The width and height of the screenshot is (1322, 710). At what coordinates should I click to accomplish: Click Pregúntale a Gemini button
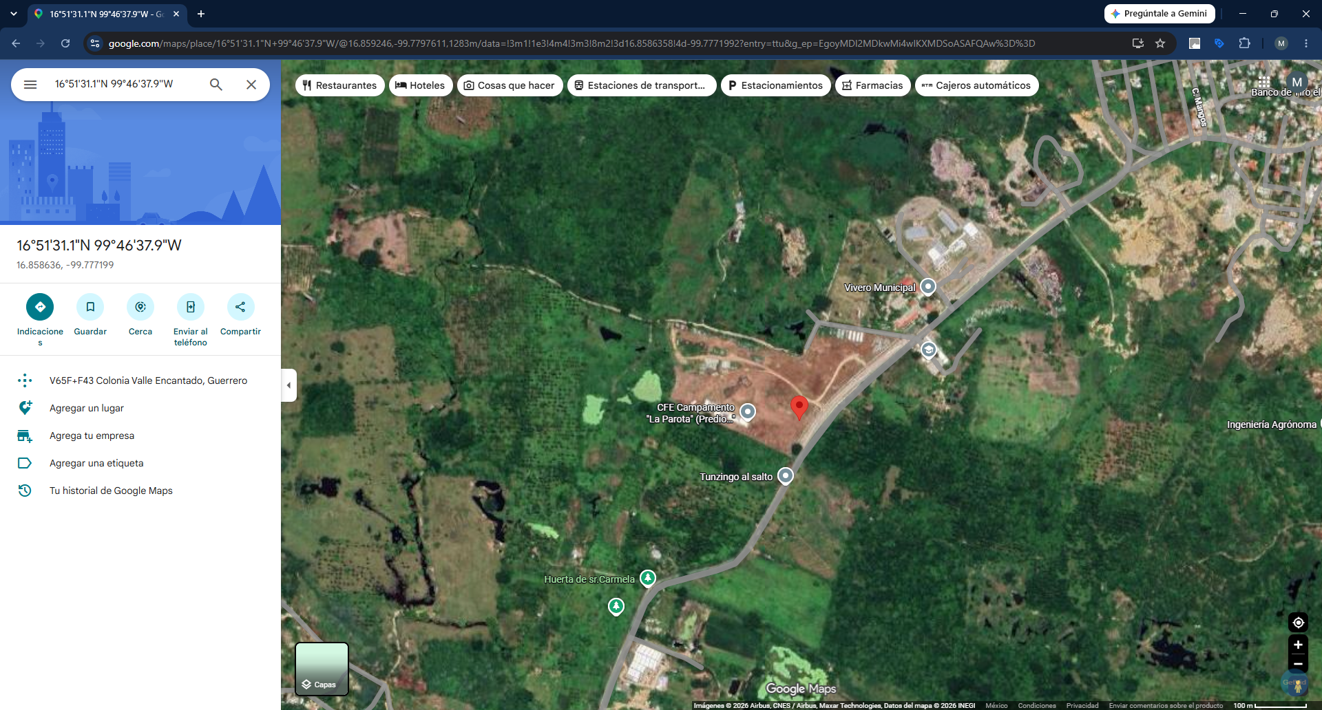pyautogui.click(x=1160, y=14)
